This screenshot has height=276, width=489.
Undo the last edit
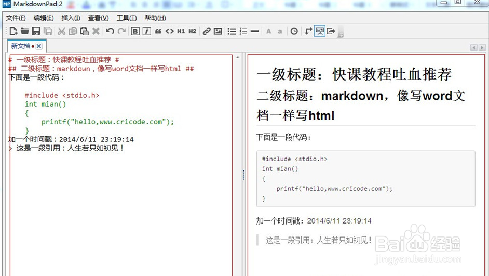pyautogui.click(x=110, y=31)
